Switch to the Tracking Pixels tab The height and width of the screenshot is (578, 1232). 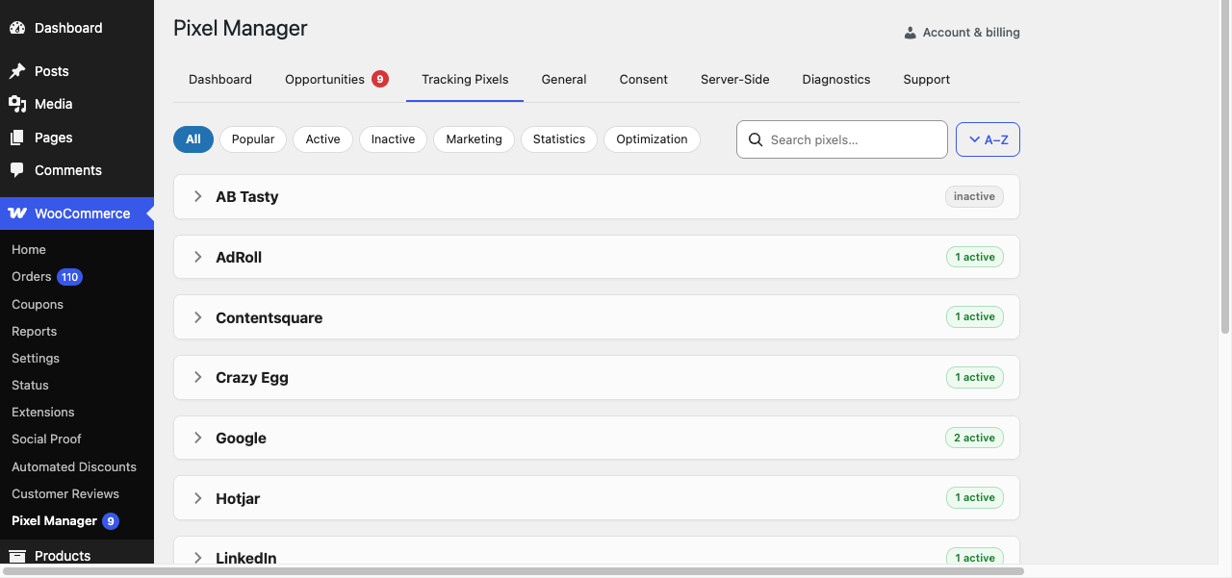tap(465, 80)
